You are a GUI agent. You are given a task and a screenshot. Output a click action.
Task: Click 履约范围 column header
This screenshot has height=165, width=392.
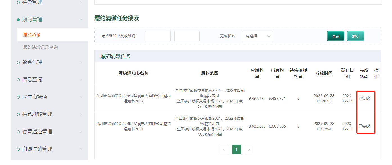point(210,73)
